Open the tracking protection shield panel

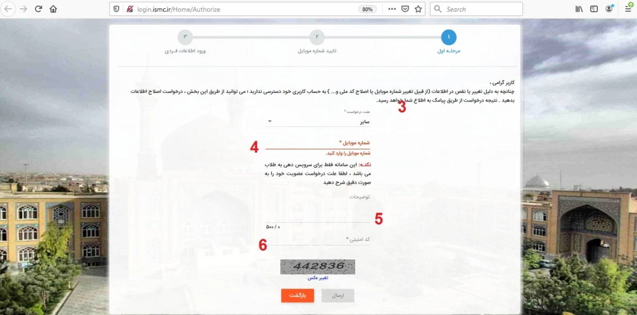click(x=116, y=9)
